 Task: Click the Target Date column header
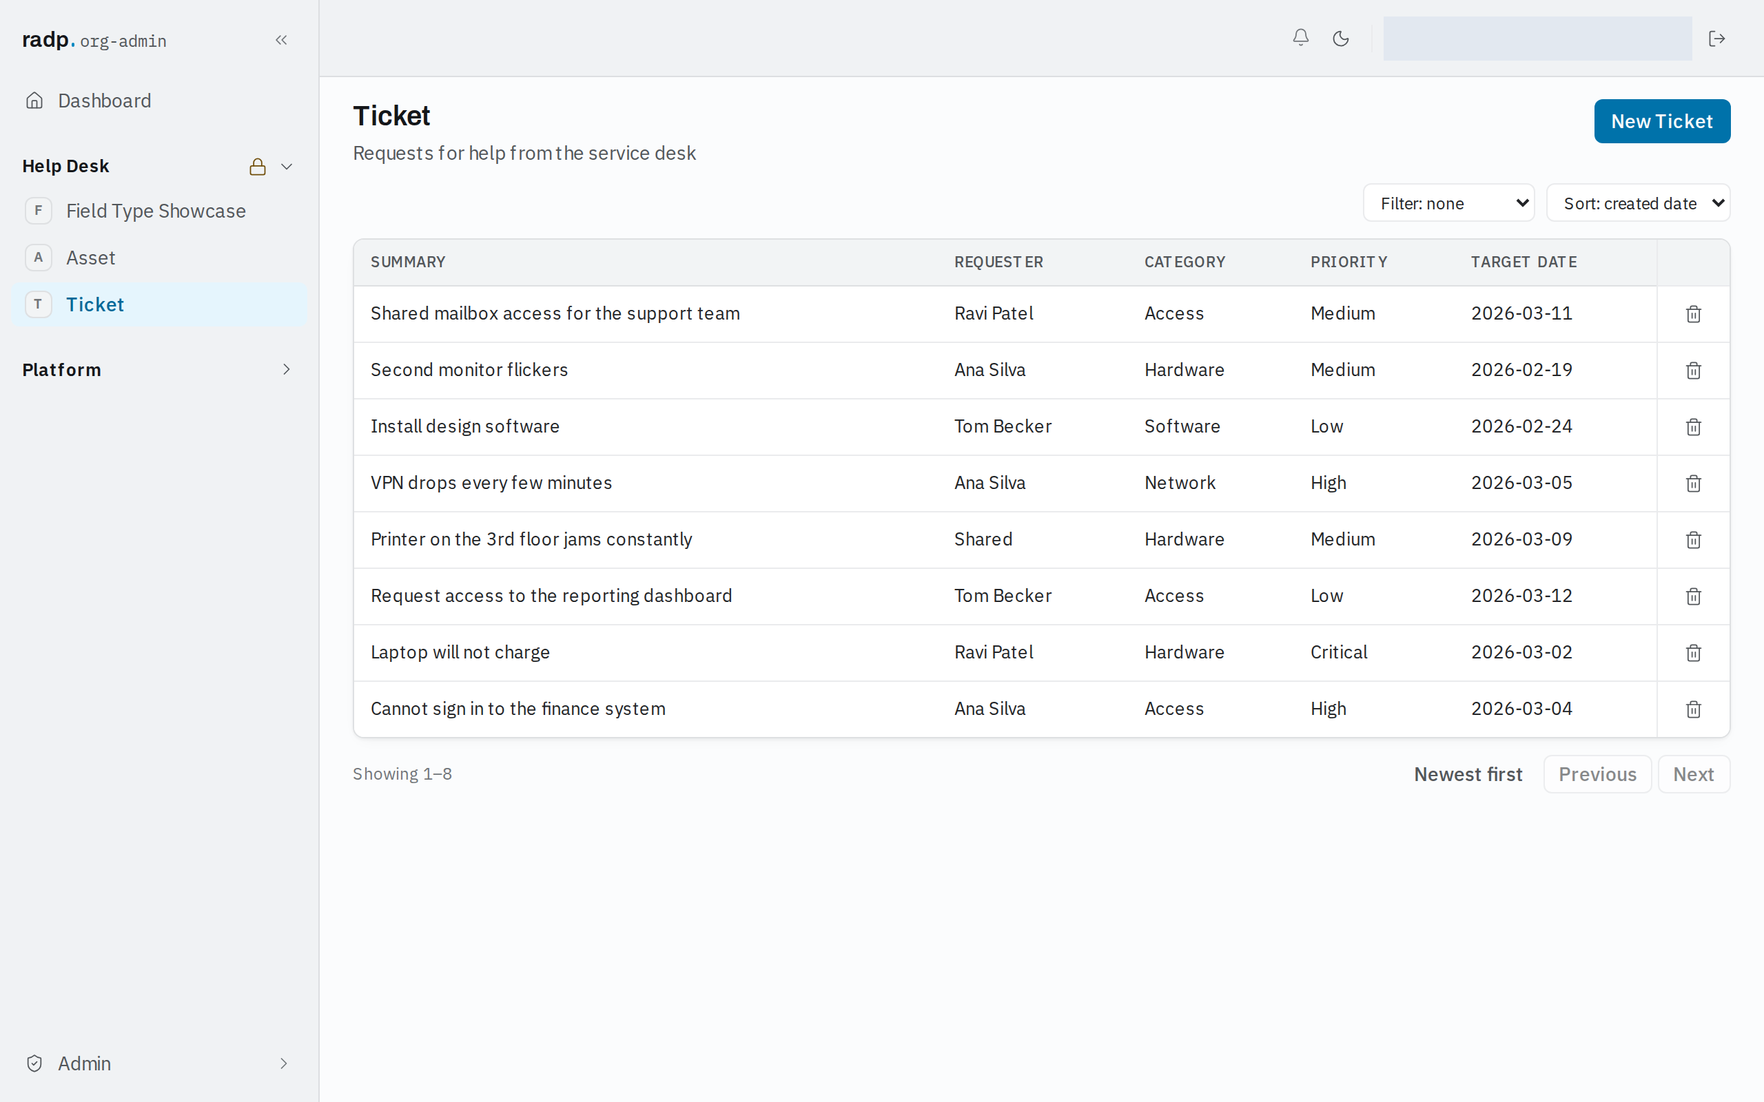coord(1524,262)
